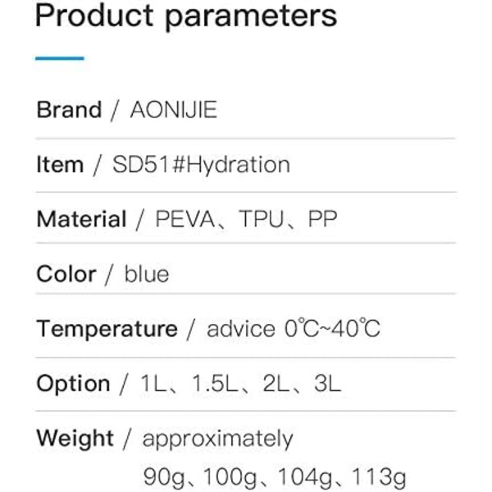Select the Material label

coord(81,219)
